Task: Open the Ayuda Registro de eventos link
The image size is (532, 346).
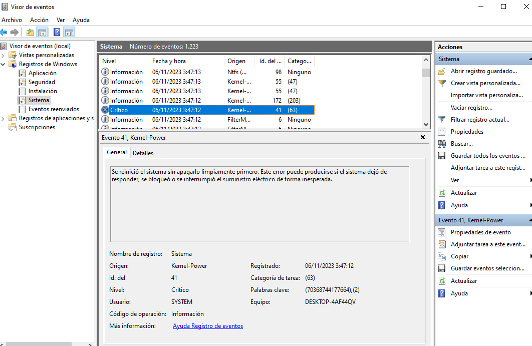Action: pos(207,326)
